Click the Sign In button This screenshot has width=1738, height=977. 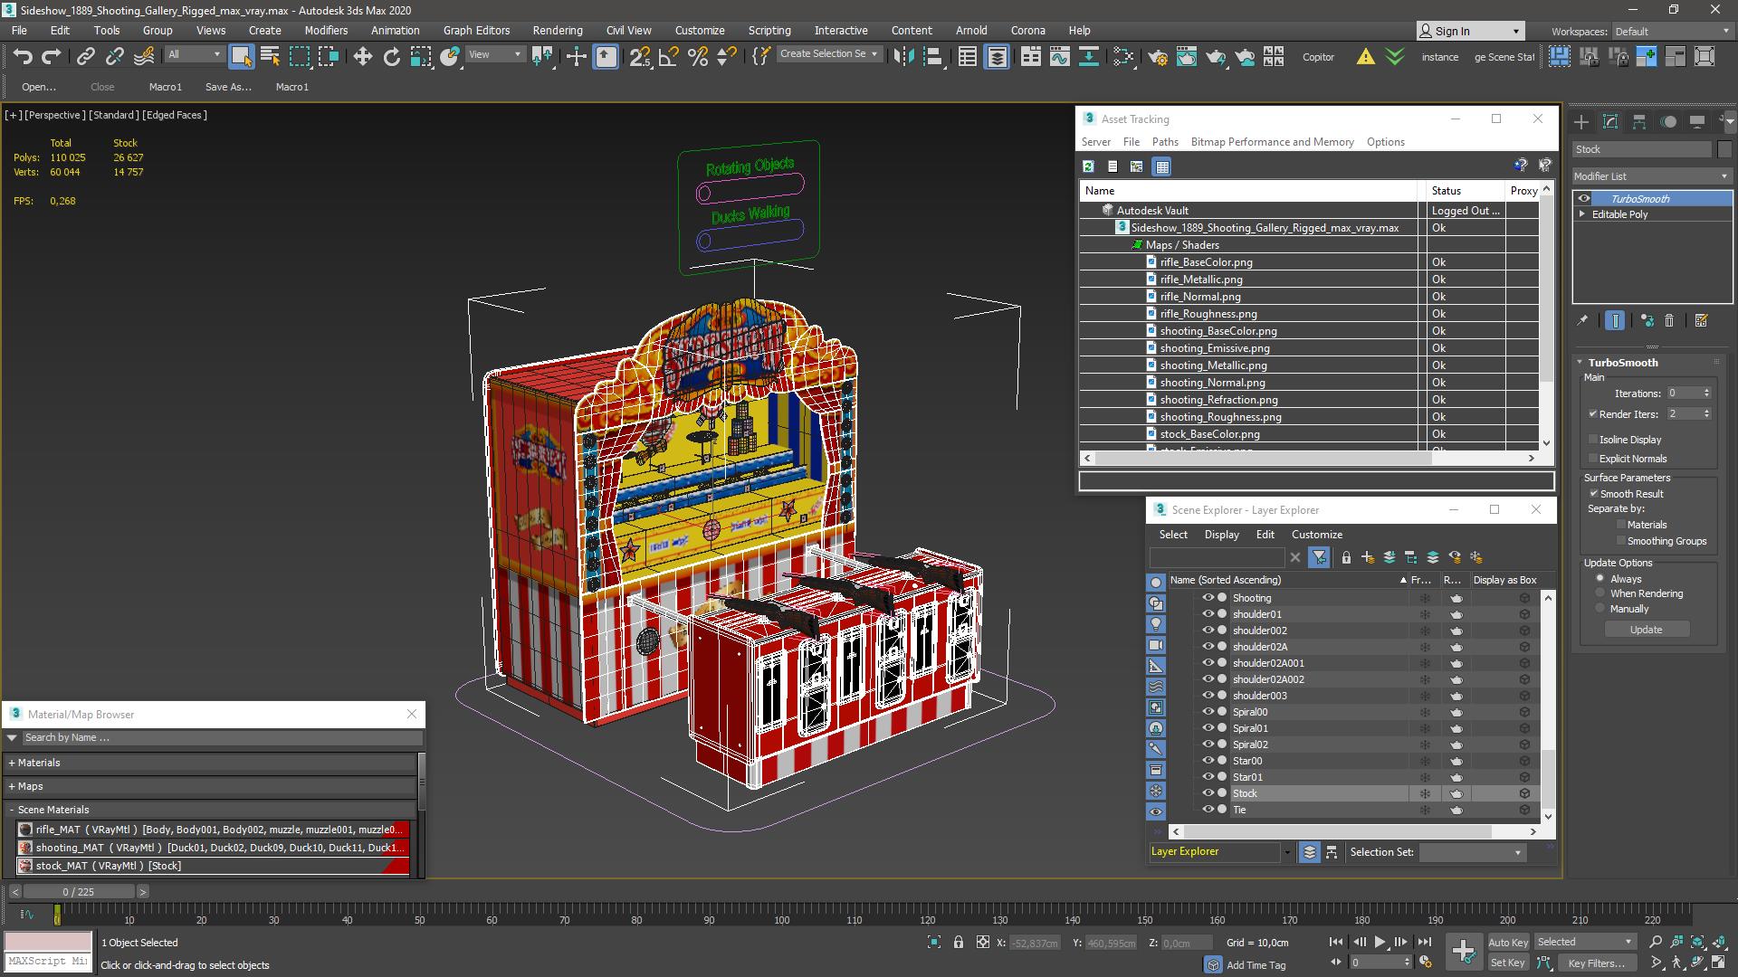(1470, 32)
